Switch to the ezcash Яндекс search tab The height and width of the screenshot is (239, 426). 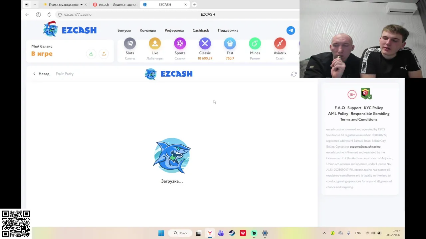pos(115,5)
